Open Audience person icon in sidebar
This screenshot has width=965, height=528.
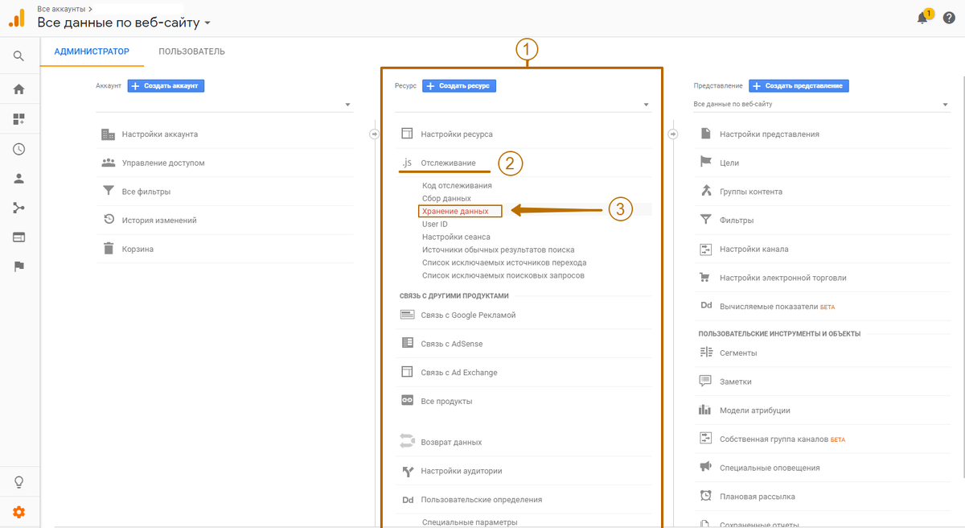18,179
